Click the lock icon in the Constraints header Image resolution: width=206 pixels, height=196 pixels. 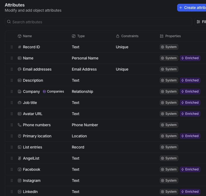coord(118,36)
